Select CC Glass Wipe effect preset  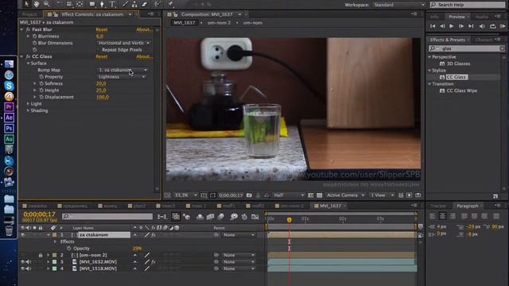[461, 91]
